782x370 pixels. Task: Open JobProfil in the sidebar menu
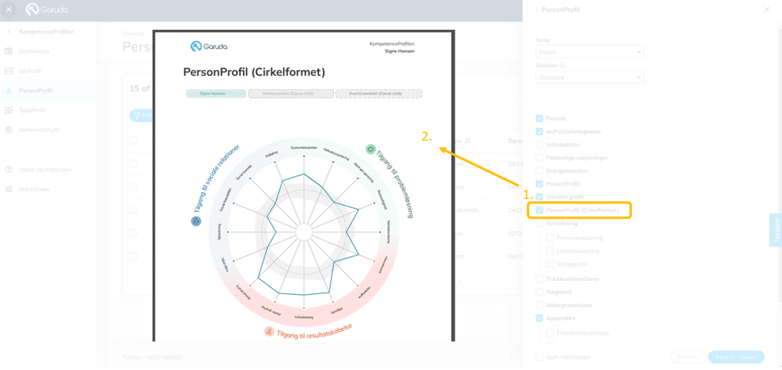pyautogui.click(x=30, y=71)
